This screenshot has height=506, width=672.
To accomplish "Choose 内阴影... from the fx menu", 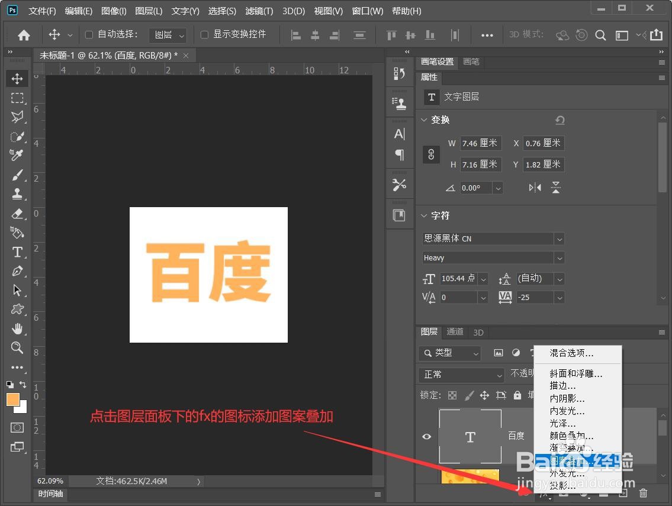I will pyautogui.click(x=567, y=398).
